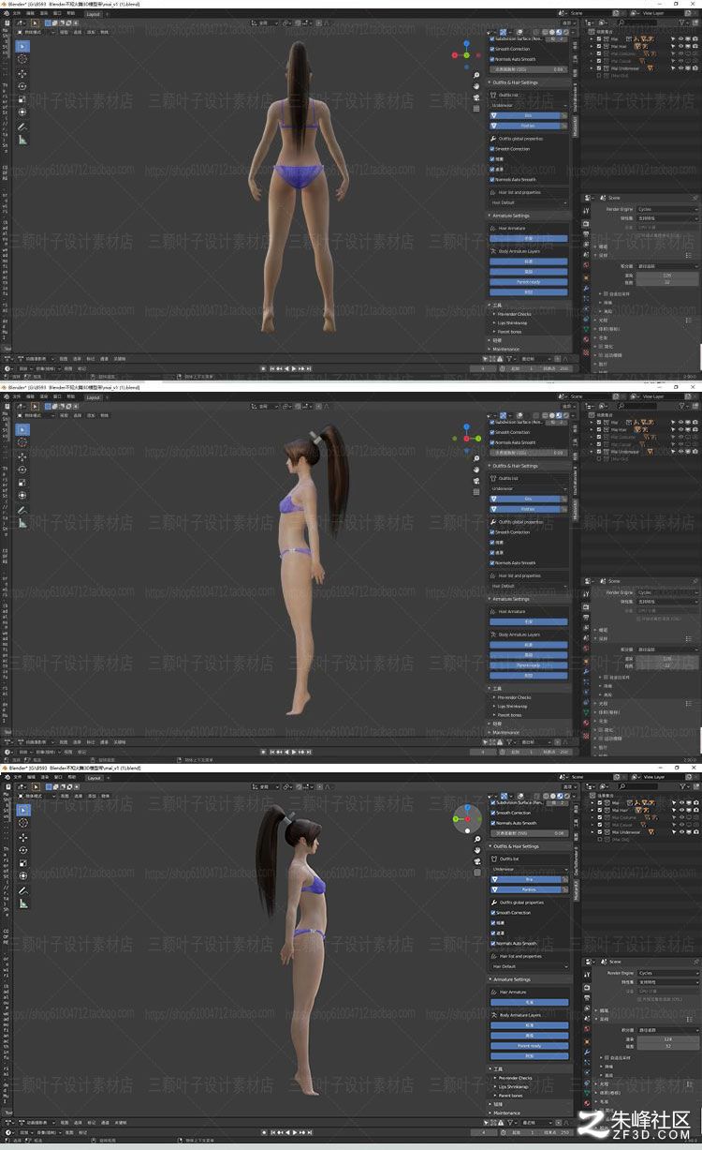
Task: Activate the Rotate tool in middle screenshot
Action: 22,470
